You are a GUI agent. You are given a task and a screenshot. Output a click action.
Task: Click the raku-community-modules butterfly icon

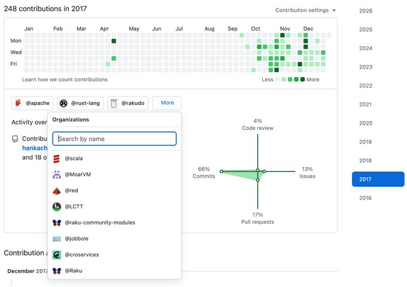(x=57, y=223)
